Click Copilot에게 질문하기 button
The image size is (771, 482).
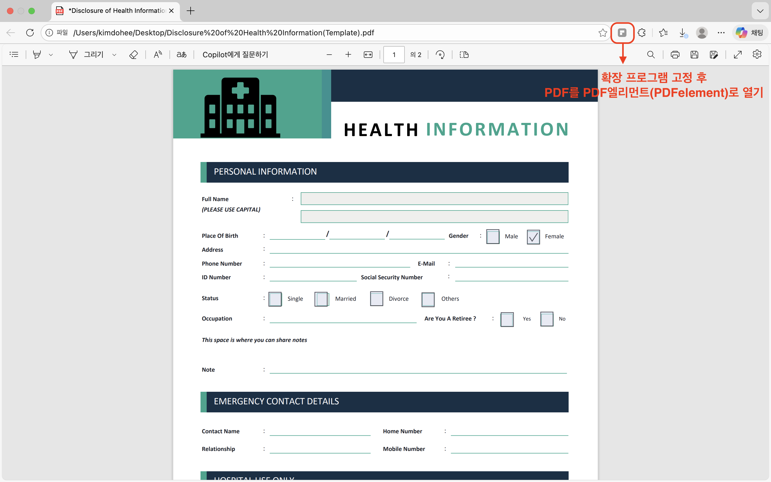pyautogui.click(x=235, y=55)
